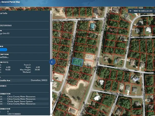
Task: Select the parcel number ending '0025000060'
Action: point(6,25)
